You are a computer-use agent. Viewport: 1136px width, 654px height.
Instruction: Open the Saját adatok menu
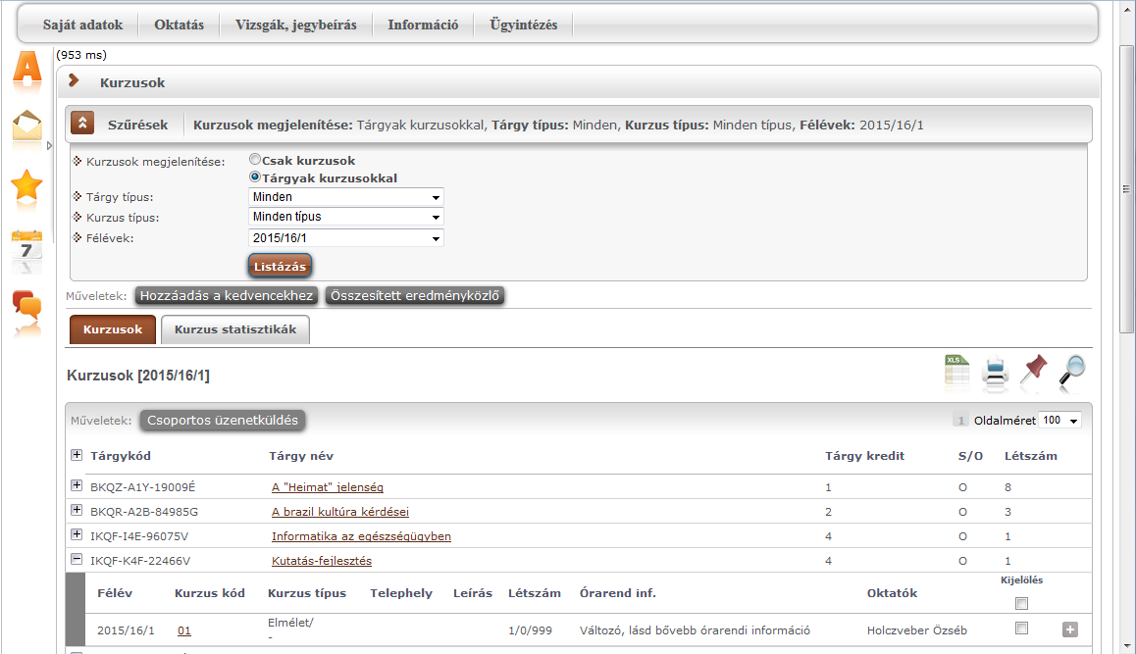[x=82, y=25]
